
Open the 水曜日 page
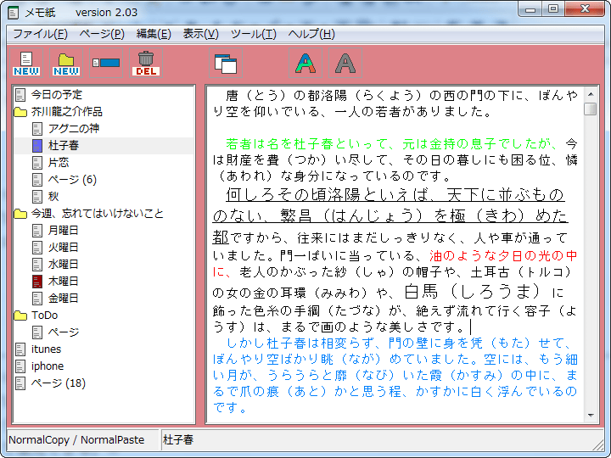click(x=63, y=265)
